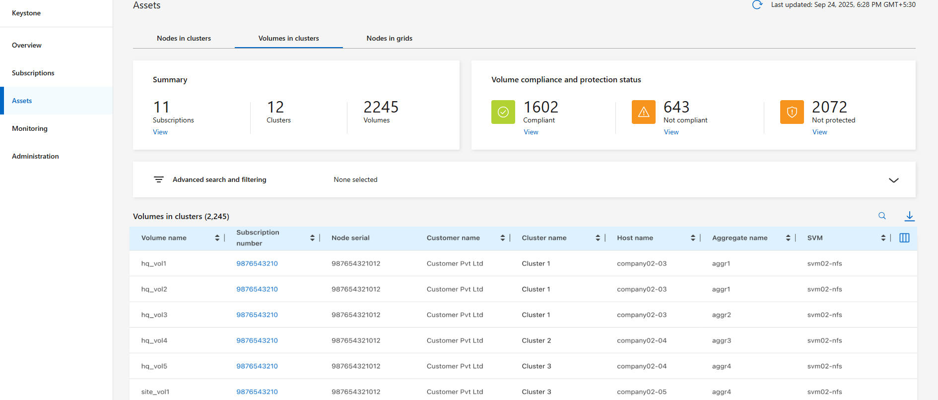938x400 pixels.
Task: Sort table by Cluster name column
Action: (598, 238)
